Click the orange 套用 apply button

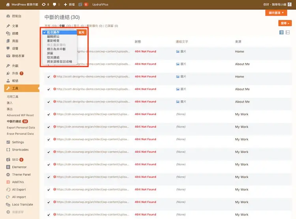[x=82, y=32]
